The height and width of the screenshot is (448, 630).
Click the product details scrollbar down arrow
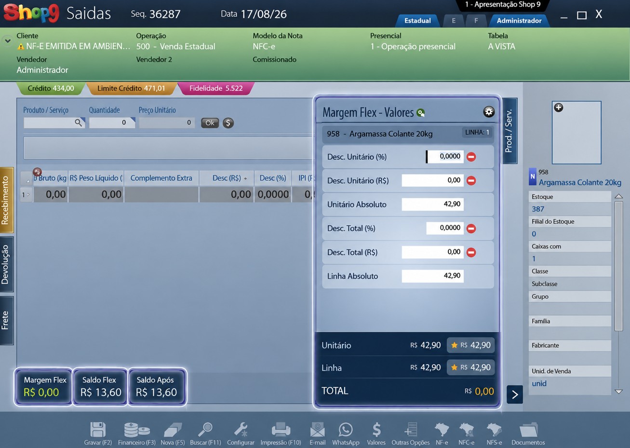coord(619,392)
